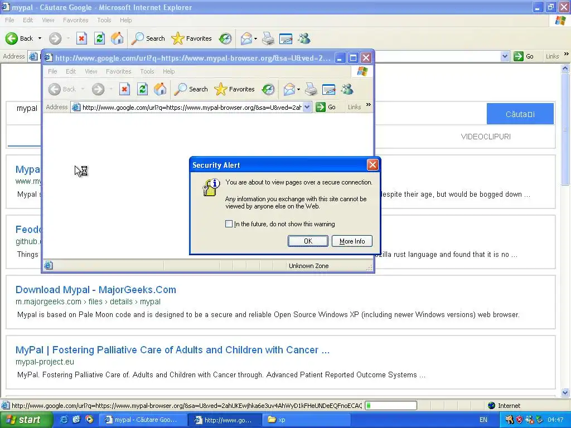Click Messenger icon in main IE window toolbar
The height and width of the screenshot is (428, 571).
[x=304, y=38]
